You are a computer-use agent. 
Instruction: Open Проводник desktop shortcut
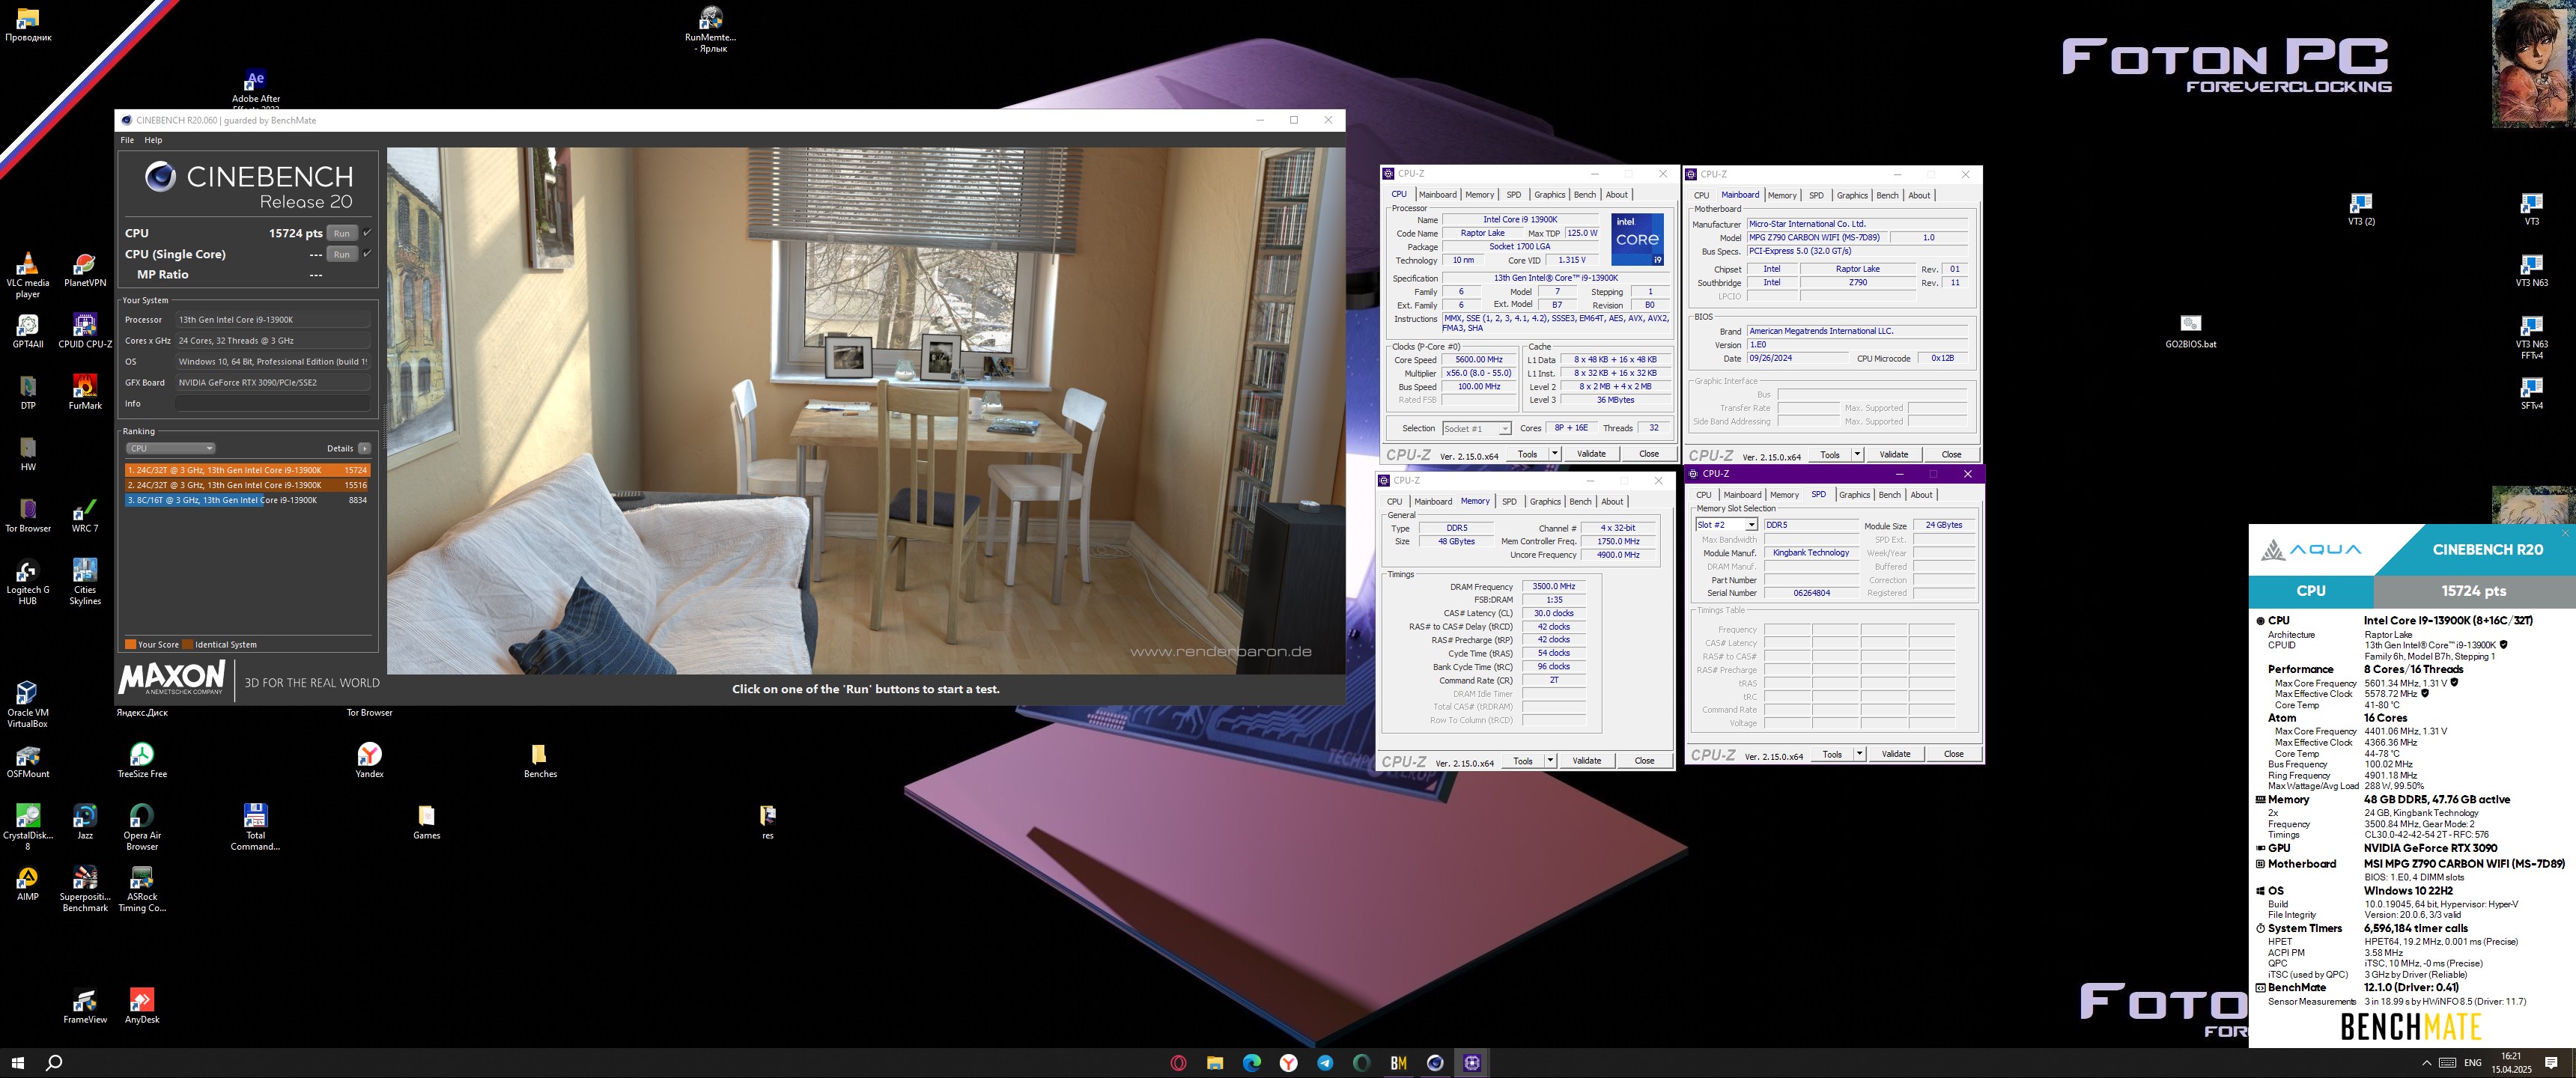[x=28, y=24]
